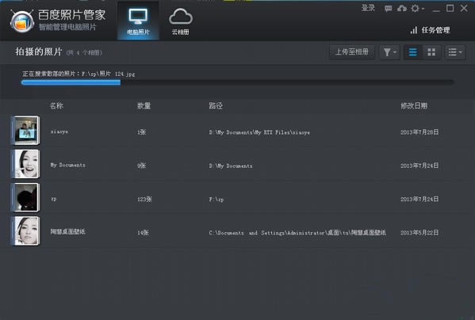Open 任务管理 task manager

tap(430, 30)
